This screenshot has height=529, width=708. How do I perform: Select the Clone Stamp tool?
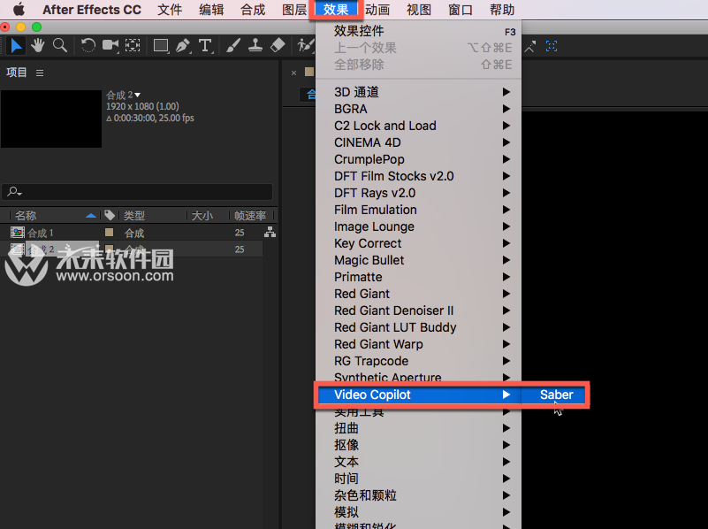255,46
